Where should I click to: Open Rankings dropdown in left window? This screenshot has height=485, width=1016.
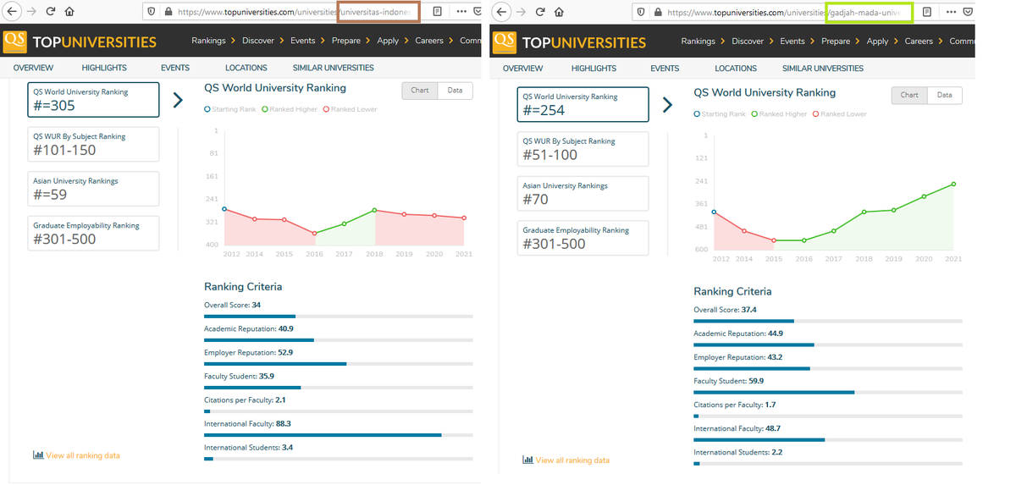click(212, 41)
